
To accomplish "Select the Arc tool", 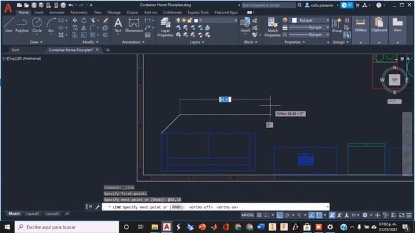I will coord(51,25).
